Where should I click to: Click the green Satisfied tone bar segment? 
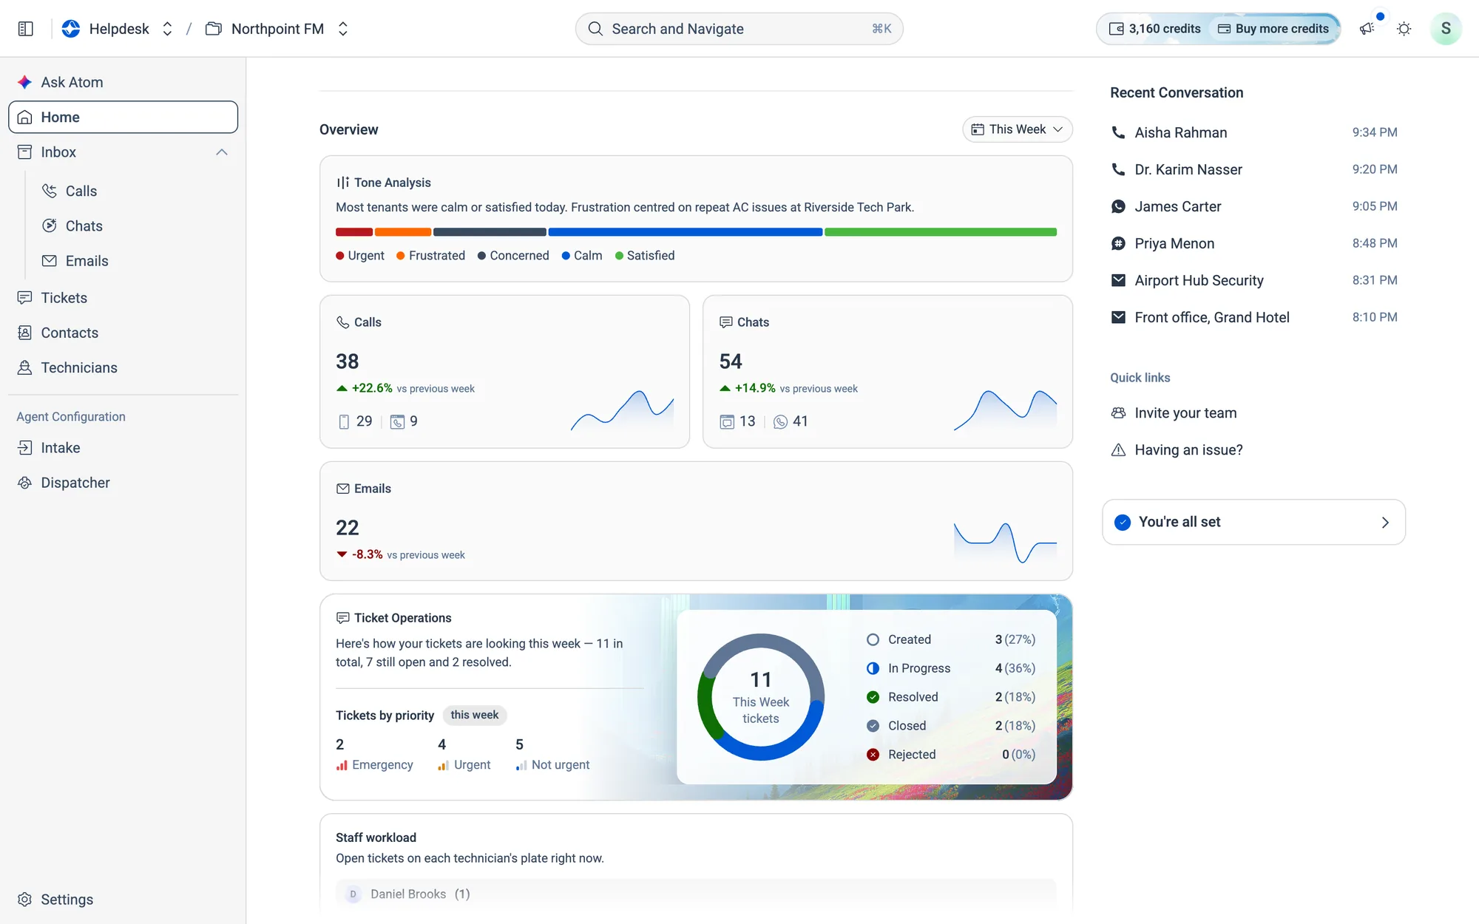coord(941,232)
